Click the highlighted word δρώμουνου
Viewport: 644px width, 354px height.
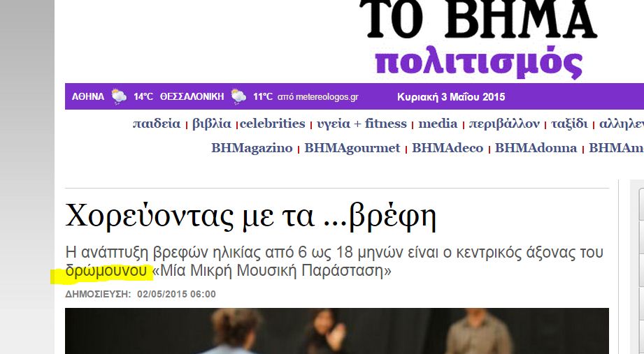tap(106, 272)
